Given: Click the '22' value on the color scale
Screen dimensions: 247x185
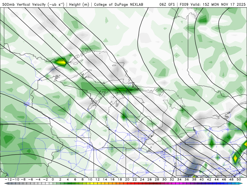Looking at the screenshot, I should coord(135,179).
